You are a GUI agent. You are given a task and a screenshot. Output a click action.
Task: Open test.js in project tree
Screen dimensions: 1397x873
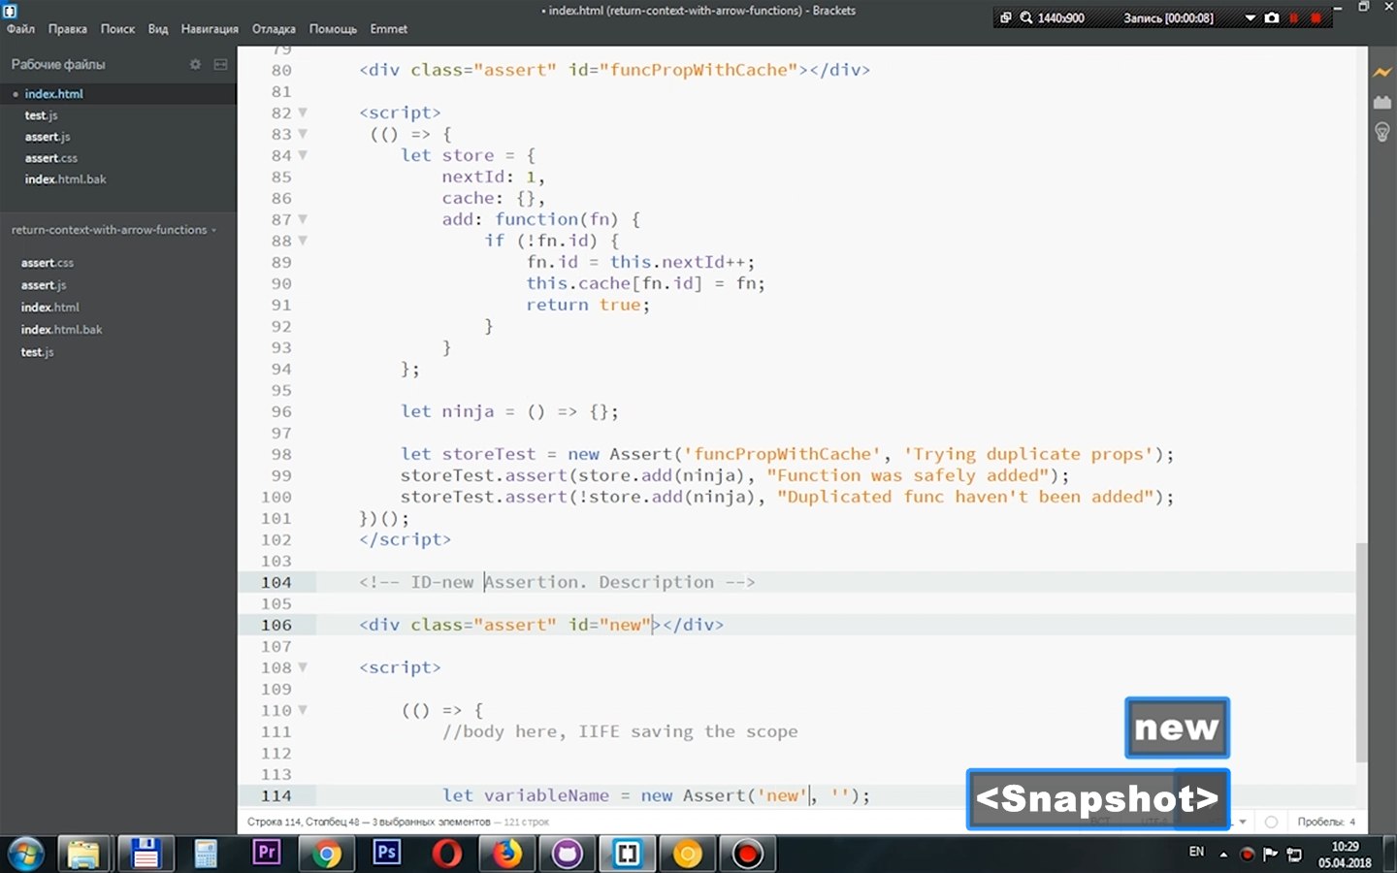37,352
